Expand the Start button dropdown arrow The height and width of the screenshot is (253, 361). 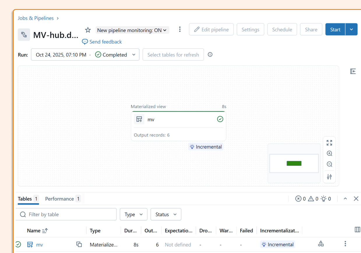pos(351,29)
